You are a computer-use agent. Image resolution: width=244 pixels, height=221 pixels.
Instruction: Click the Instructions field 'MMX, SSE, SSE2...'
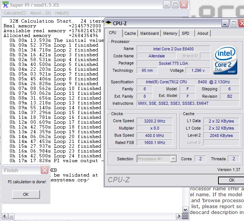[x=188, y=103]
